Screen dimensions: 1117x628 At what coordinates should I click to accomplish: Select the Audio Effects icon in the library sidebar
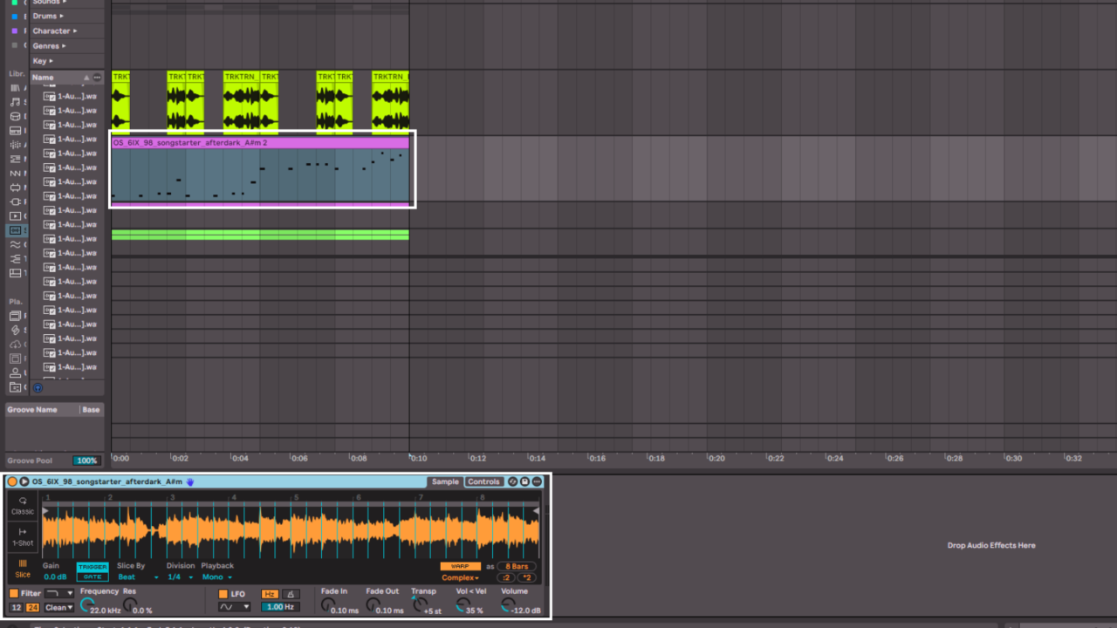[x=15, y=145]
